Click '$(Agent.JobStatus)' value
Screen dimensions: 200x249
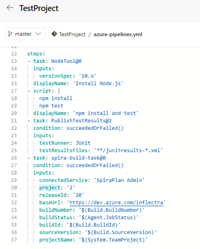click(x=108, y=218)
